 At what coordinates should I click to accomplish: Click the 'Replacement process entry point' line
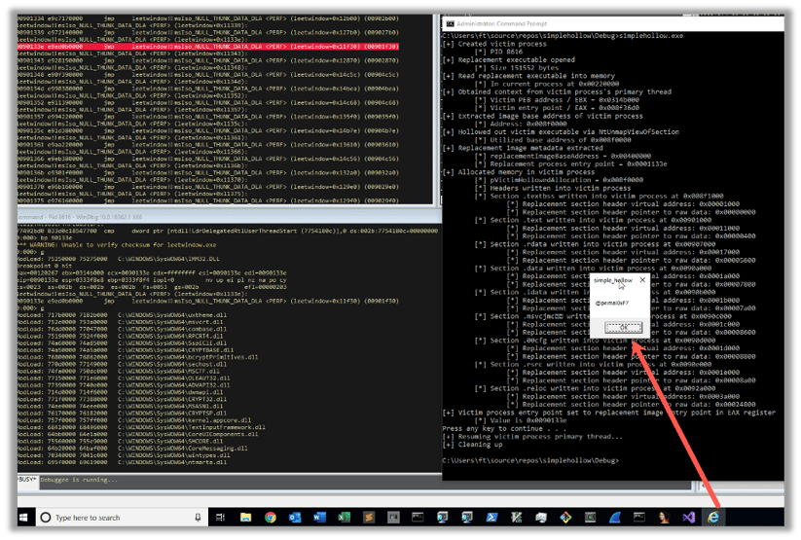570,164
